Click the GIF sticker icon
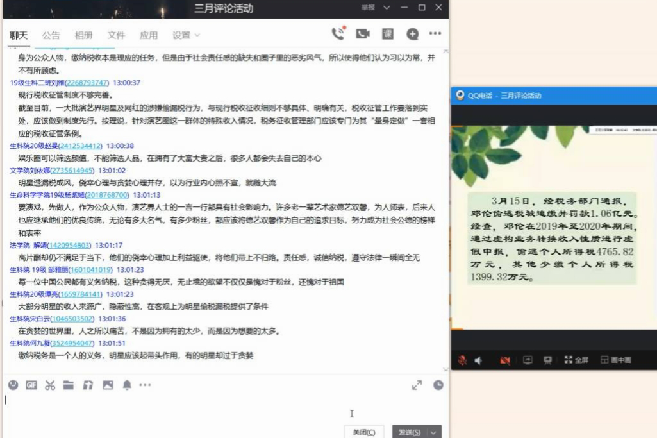Image resolution: width=657 pixels, height=438 pixels. pos(31,385)
